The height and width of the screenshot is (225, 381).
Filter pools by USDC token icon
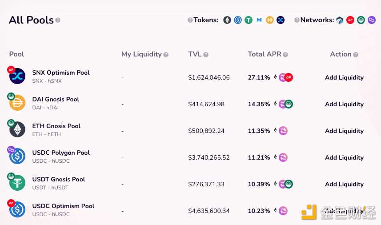tap(238, 20)
